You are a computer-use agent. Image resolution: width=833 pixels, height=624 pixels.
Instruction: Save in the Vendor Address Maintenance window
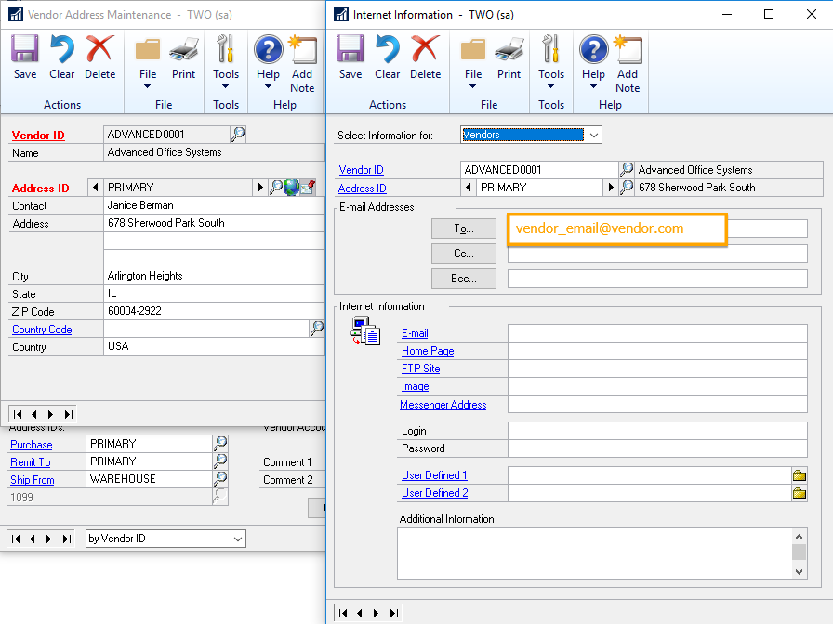click(25, 58)
